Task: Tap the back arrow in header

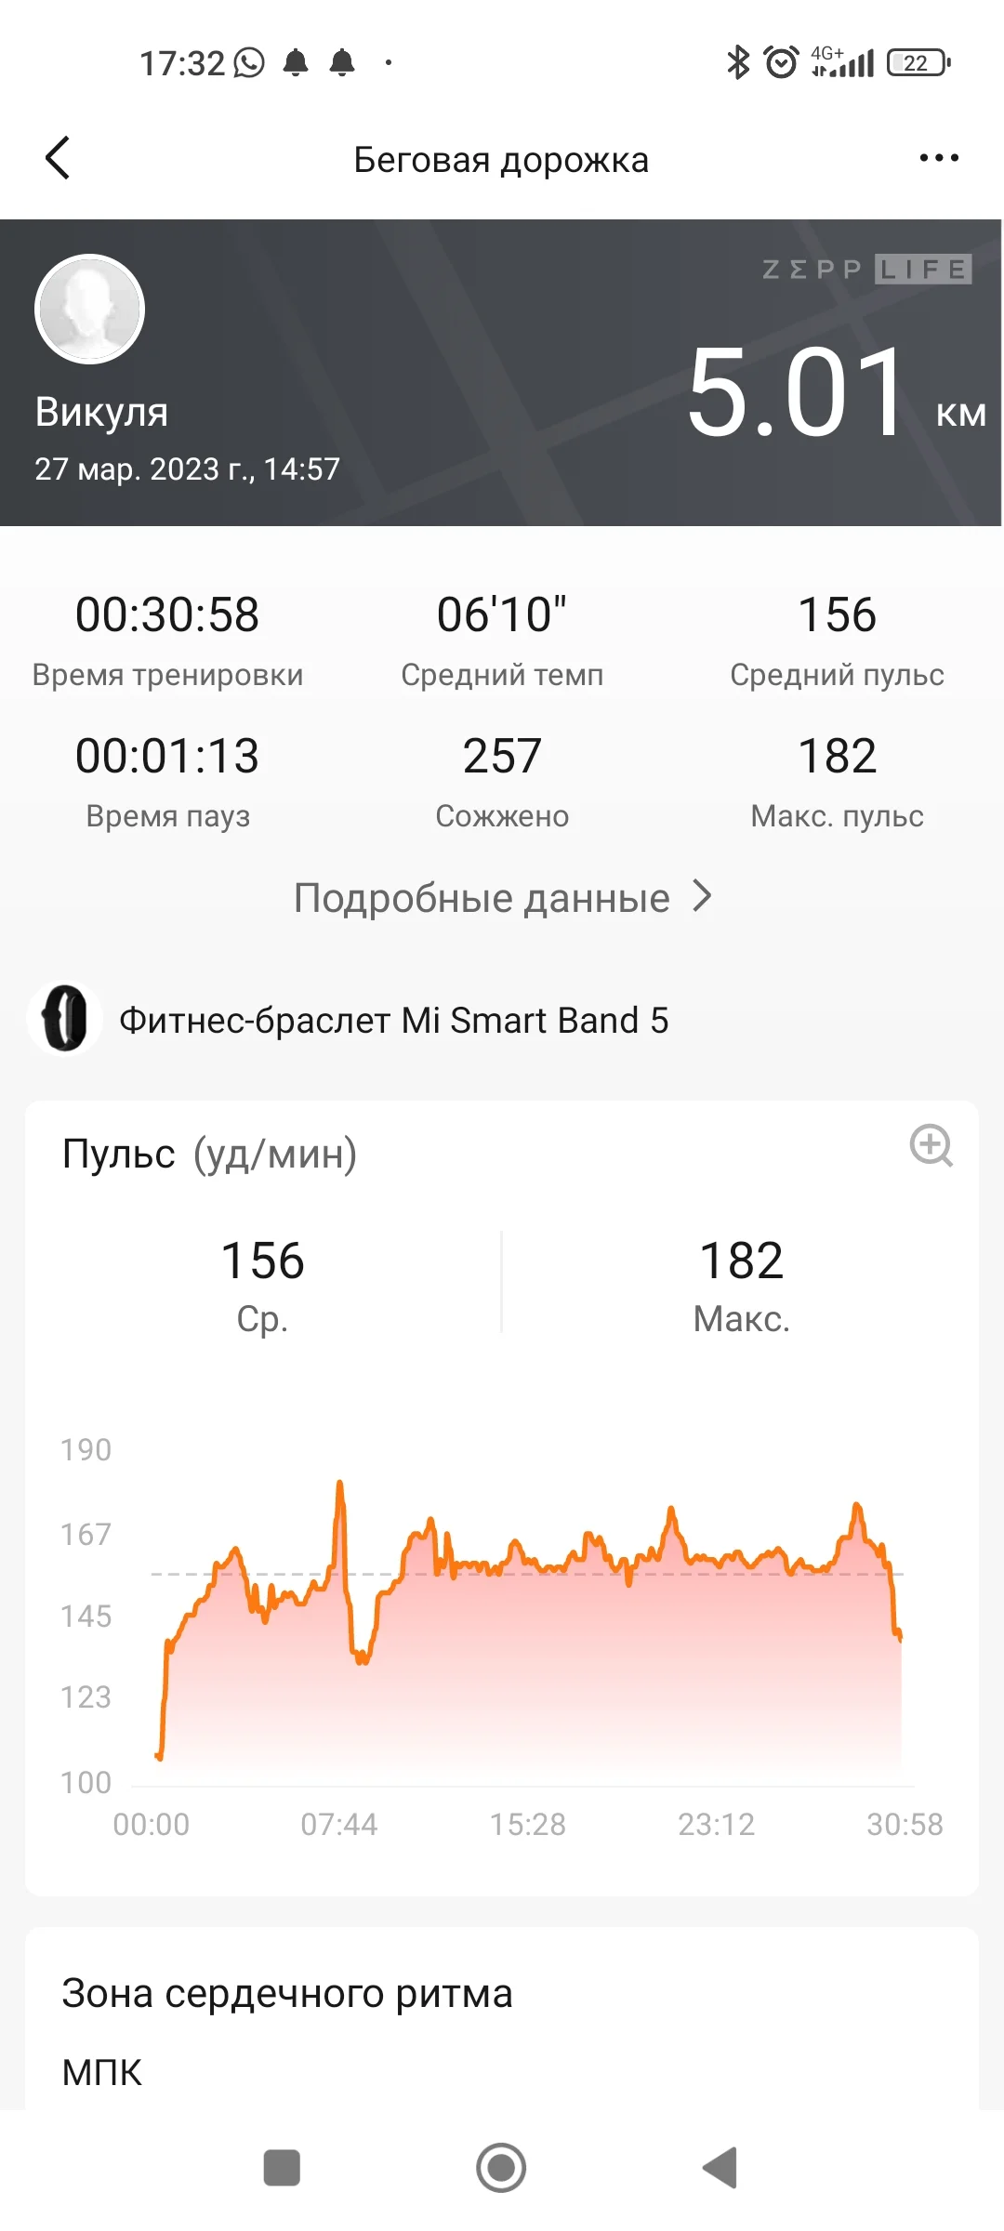Action: point(58,158)
